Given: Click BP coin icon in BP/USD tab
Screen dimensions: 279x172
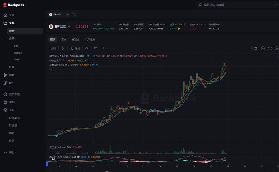Looking at the screenshot, I should 50,14.
